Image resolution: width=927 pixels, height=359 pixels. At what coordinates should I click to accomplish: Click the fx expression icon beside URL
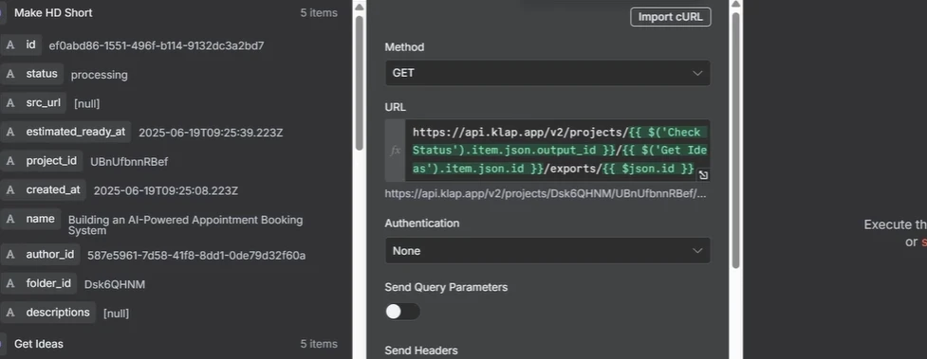click(x=396, y=151)
